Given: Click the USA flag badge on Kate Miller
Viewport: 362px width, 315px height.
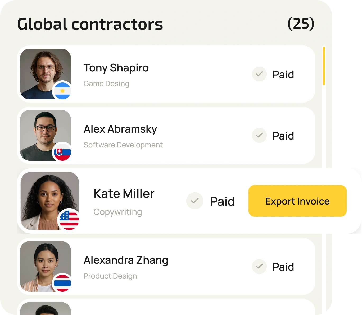Looking at the screenshot, I should (x=69, y=220).
